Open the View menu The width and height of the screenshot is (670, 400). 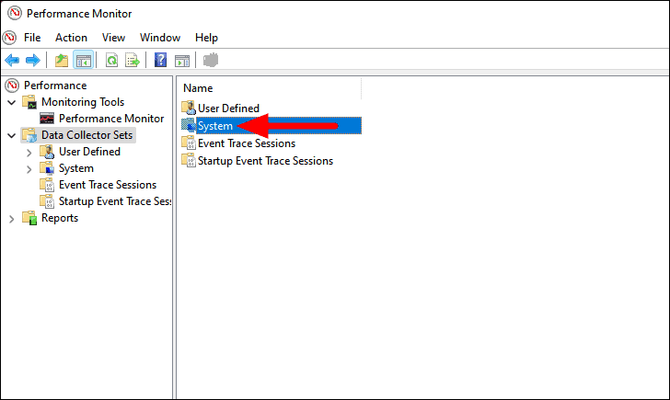pos(114,38)
